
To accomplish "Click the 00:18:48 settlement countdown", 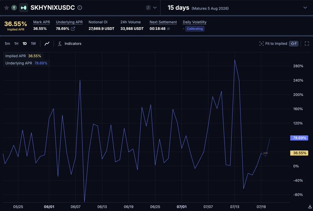I will [x=157, y=29].
